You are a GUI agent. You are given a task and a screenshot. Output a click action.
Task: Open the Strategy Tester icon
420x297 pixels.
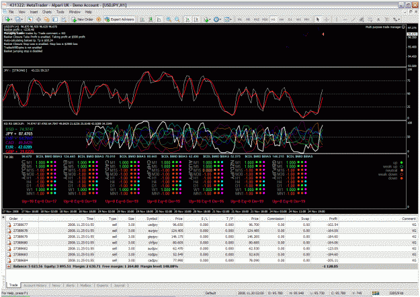pos(64,19)
